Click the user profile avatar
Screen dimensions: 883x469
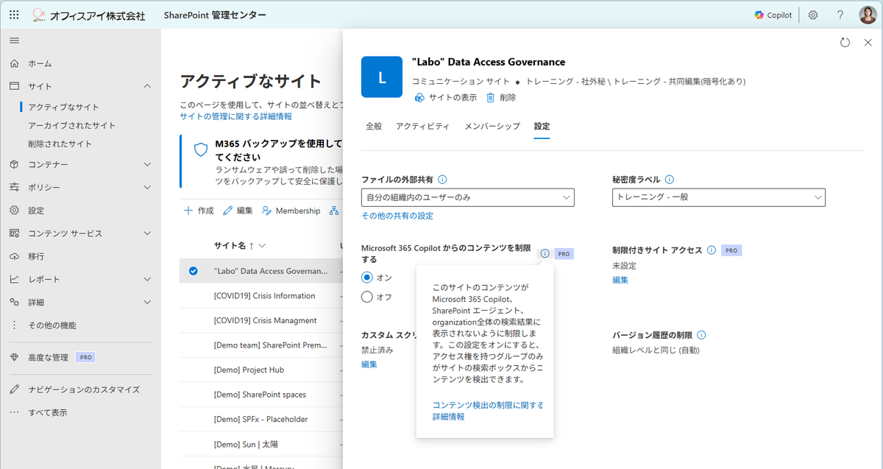pyautogui.click(x=867, y=15)
